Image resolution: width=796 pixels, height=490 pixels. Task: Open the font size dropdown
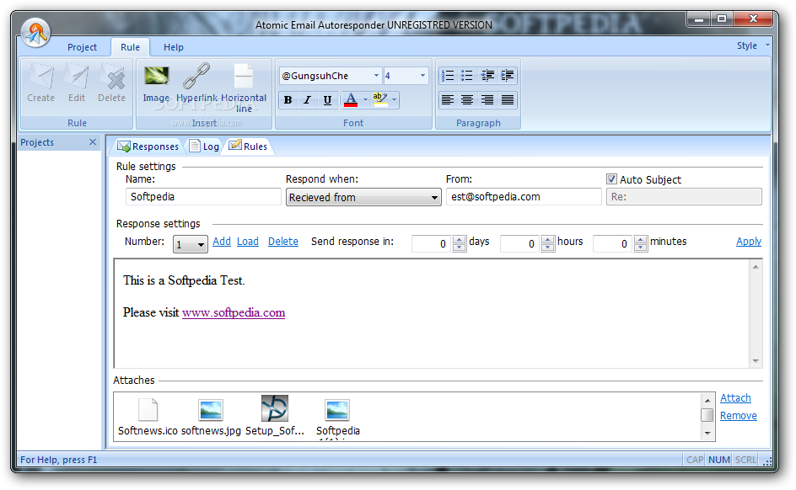click(x=422, y=76)
